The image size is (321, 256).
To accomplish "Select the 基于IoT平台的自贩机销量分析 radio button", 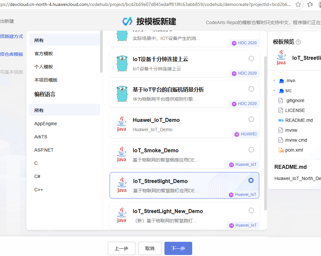I will [251, 89].
